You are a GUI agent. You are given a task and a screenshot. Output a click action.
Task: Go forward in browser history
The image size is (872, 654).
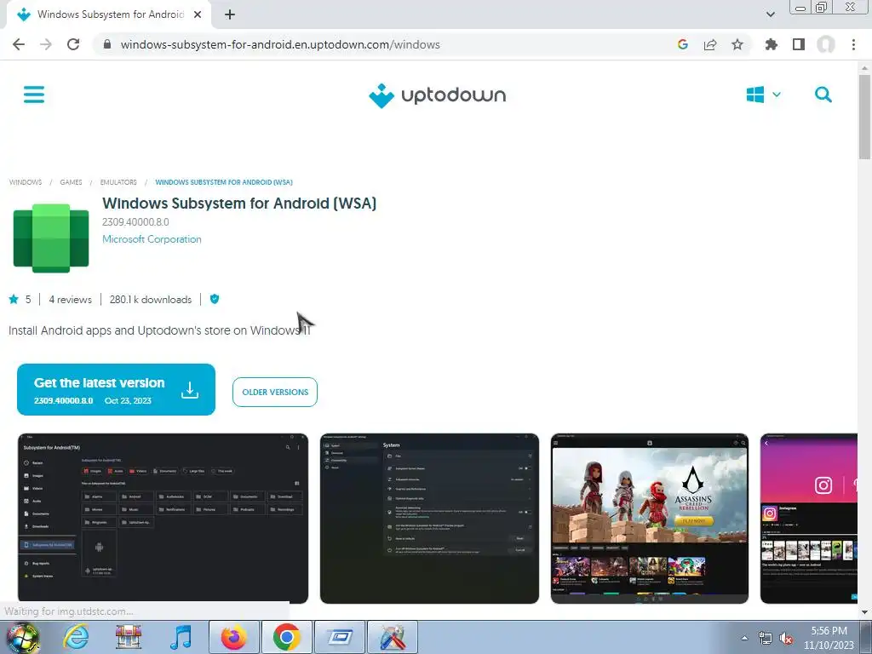pyautogui.click(x=46, y=44)
